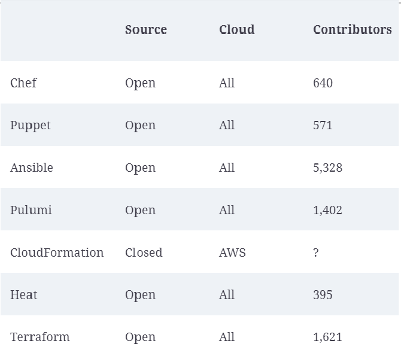
Task: Click the Closed source cell for CloudFormation
Action: 144,252
